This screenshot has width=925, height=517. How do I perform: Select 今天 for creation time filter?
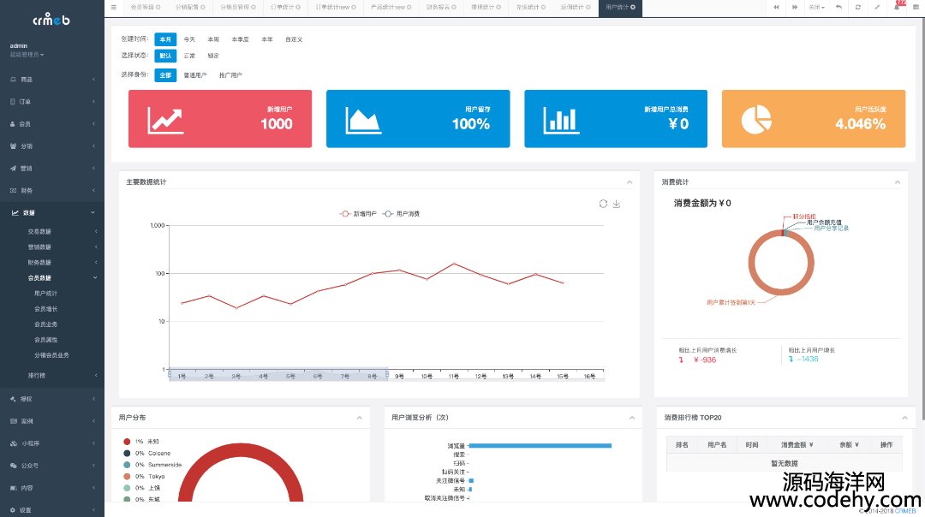[x=189, y=39]
